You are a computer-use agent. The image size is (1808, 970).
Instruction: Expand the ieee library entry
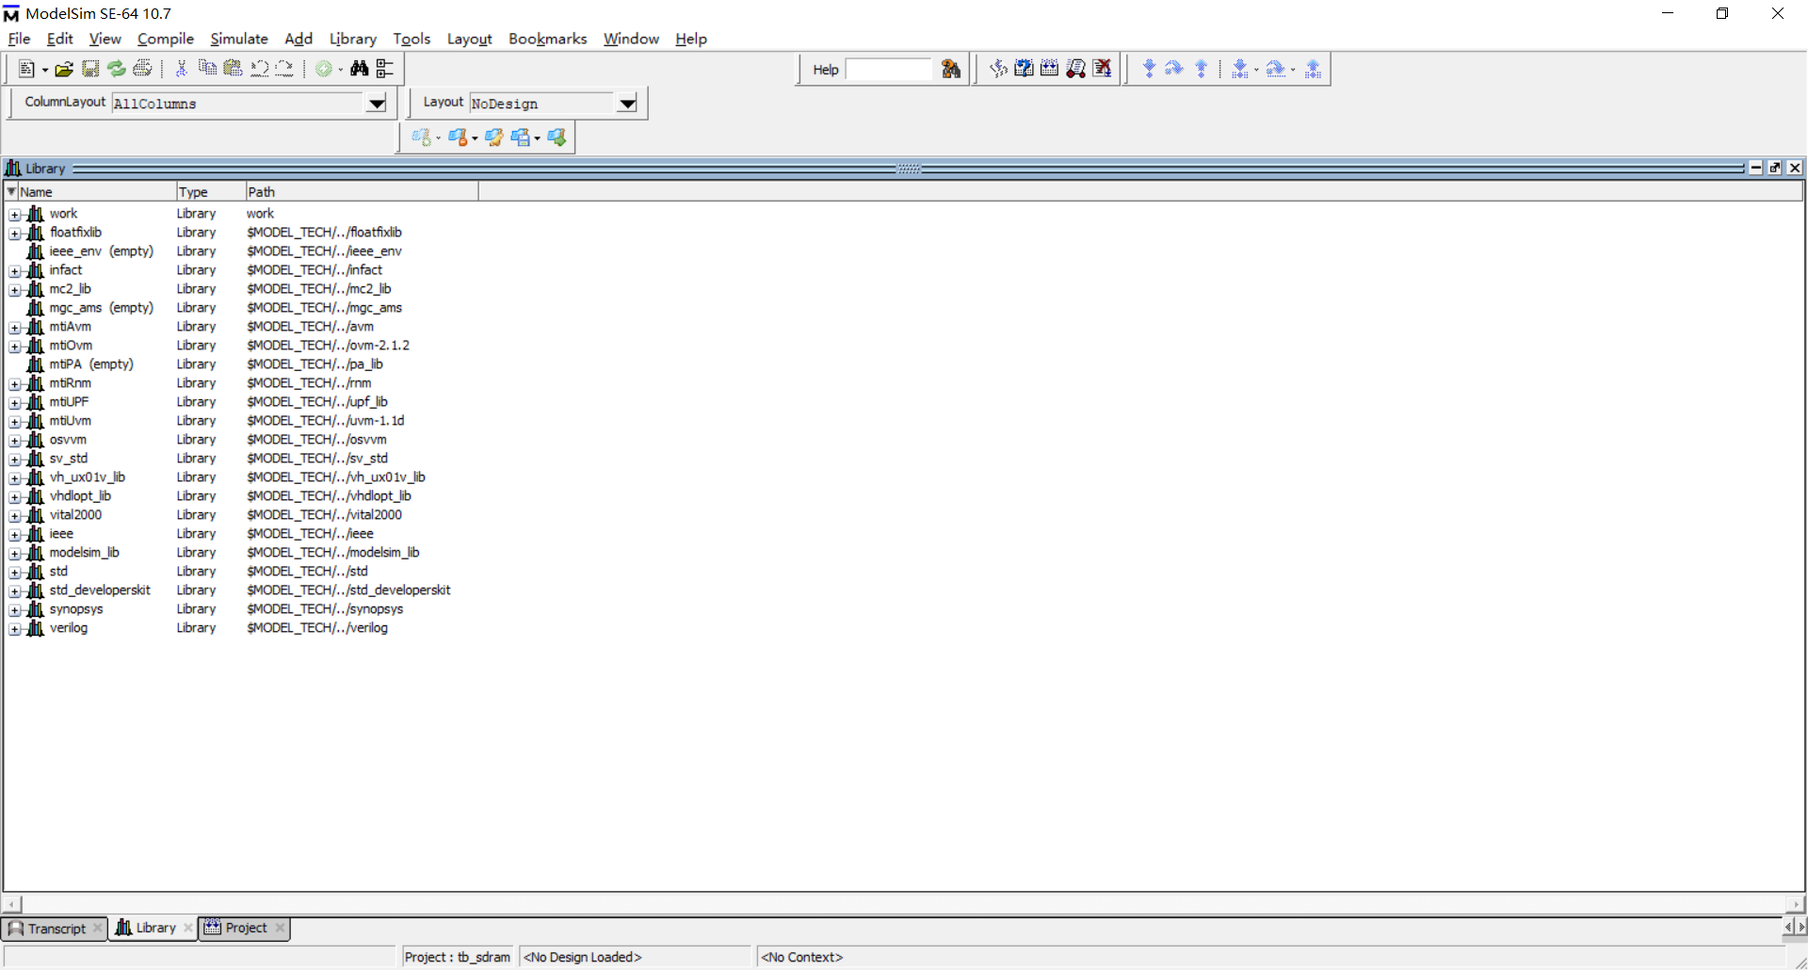coord(14,534)
